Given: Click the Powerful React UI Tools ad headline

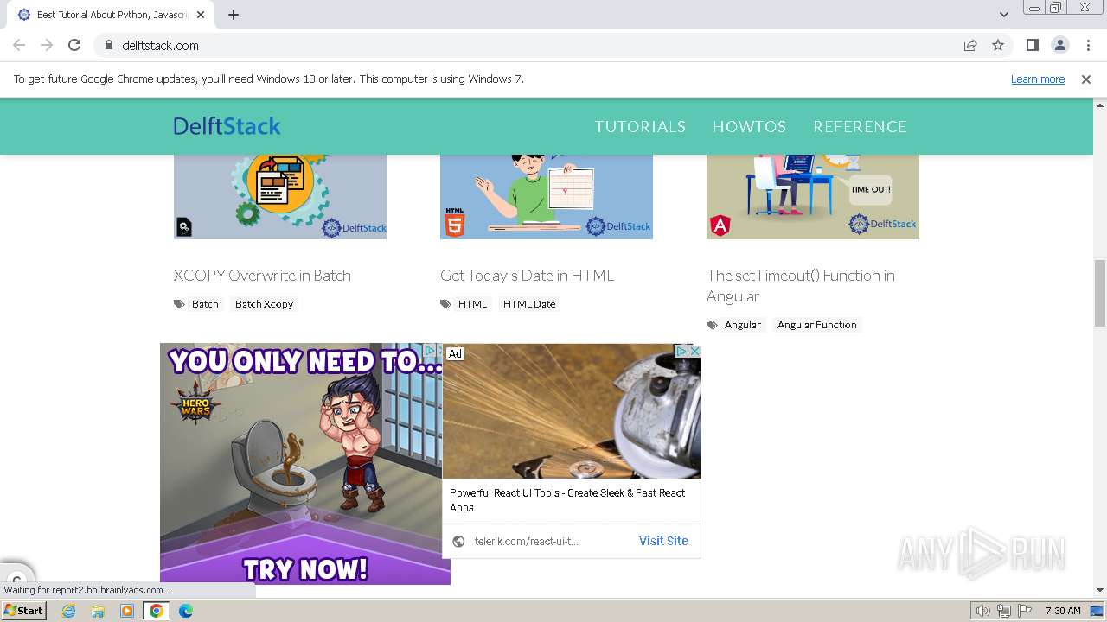Looking at the screenshot, I should click(x=567, y=500).
